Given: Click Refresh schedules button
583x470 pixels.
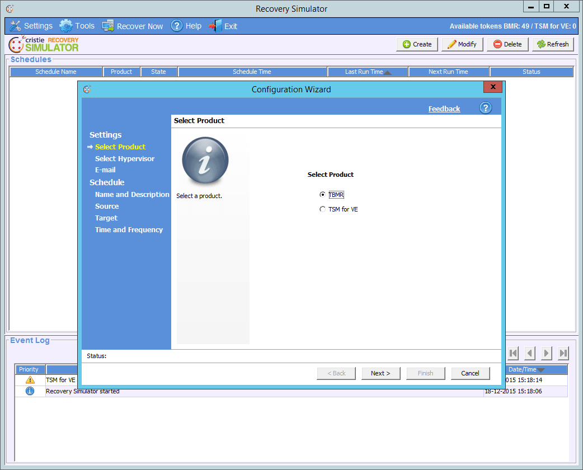Looking at the screenshot, I should 553,44.
